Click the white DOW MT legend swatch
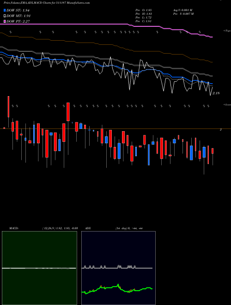 point(5,16)
